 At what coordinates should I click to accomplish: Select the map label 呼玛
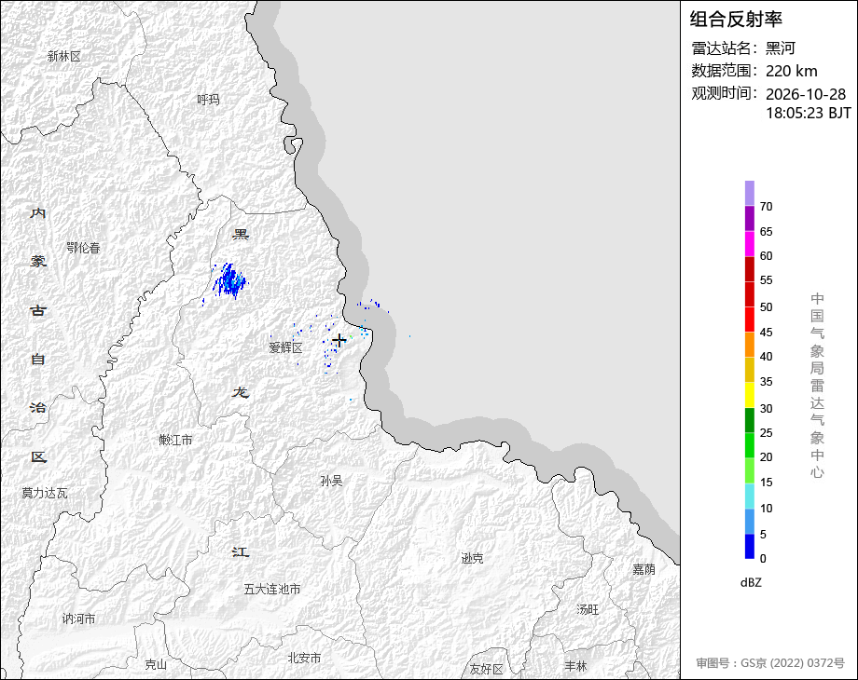209,100
